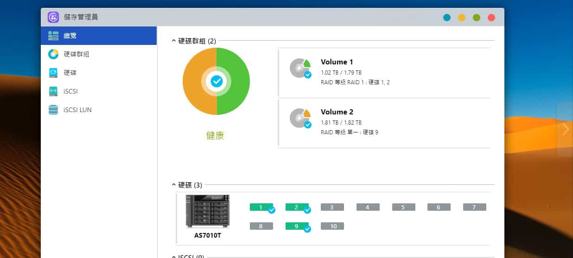The width and height of the screenshot is (573, 258).
Task: Click empty disk slot 5
Action: tap(403, 208)
